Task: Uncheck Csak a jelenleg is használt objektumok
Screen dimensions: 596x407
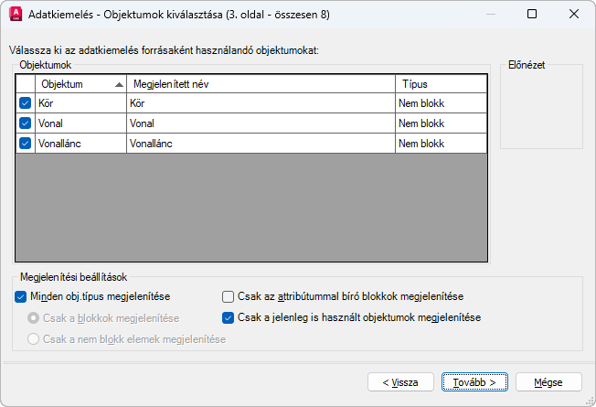Action: [229, 318]
